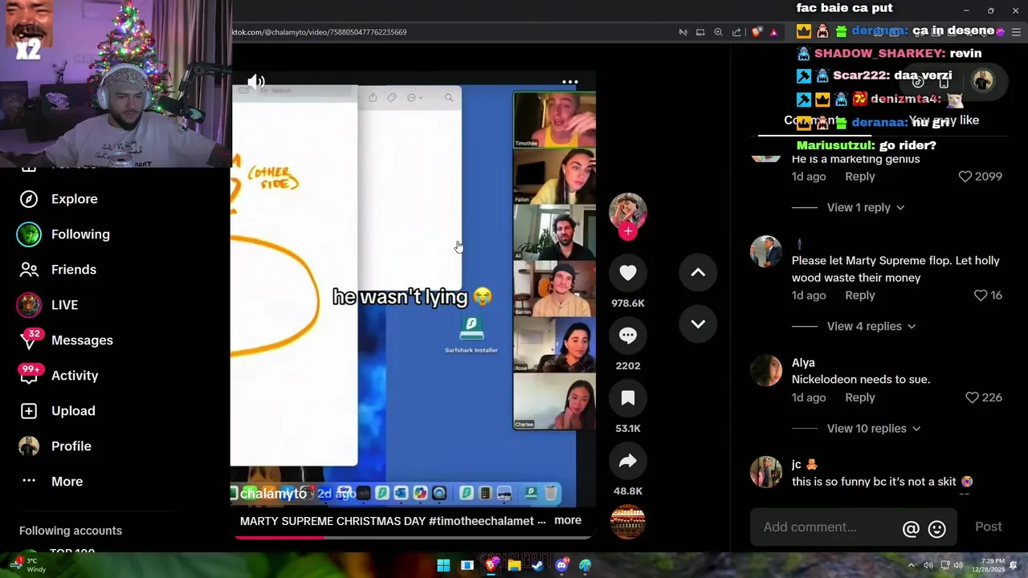Open the video three-dot options menu
1028x578 pixels.
tap(569, 82)
